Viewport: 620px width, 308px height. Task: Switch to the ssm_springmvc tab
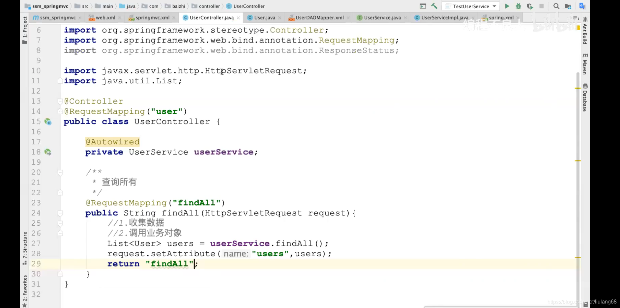(57, 18)
